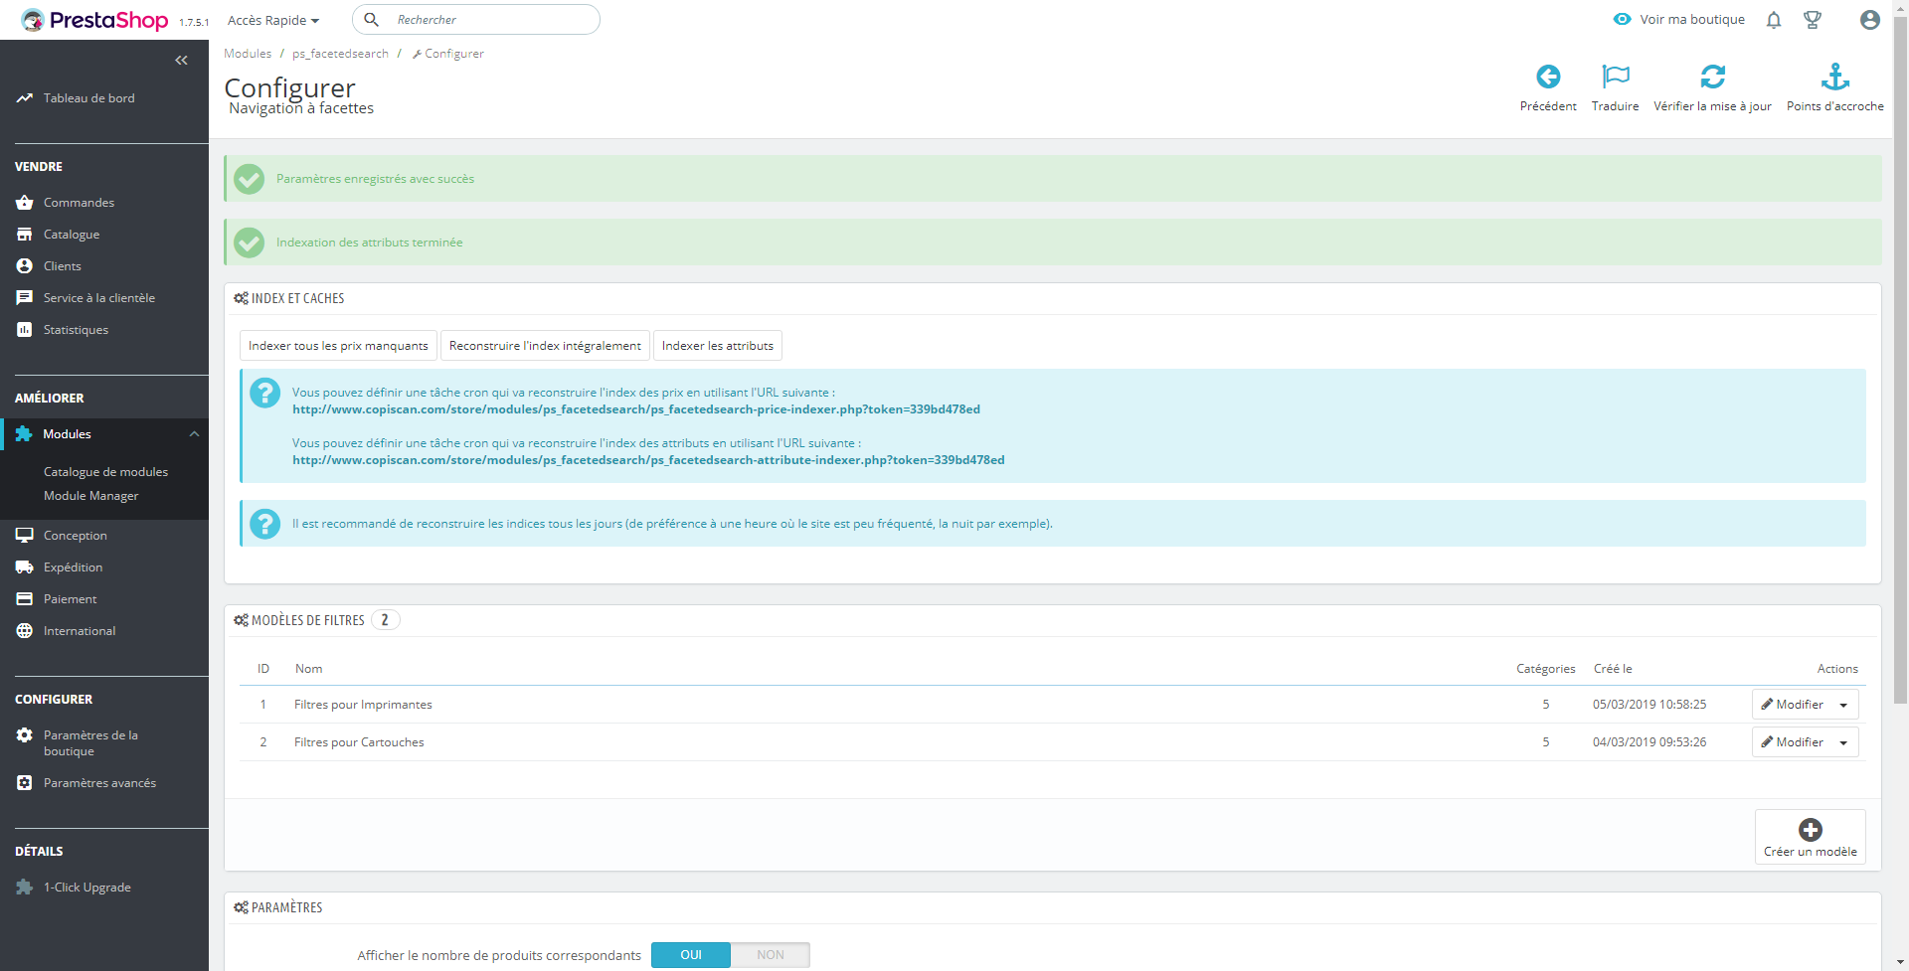1909x971 pixels.
Task: Click Reconstruire l'index intégralement button
Action: point(545,346)
